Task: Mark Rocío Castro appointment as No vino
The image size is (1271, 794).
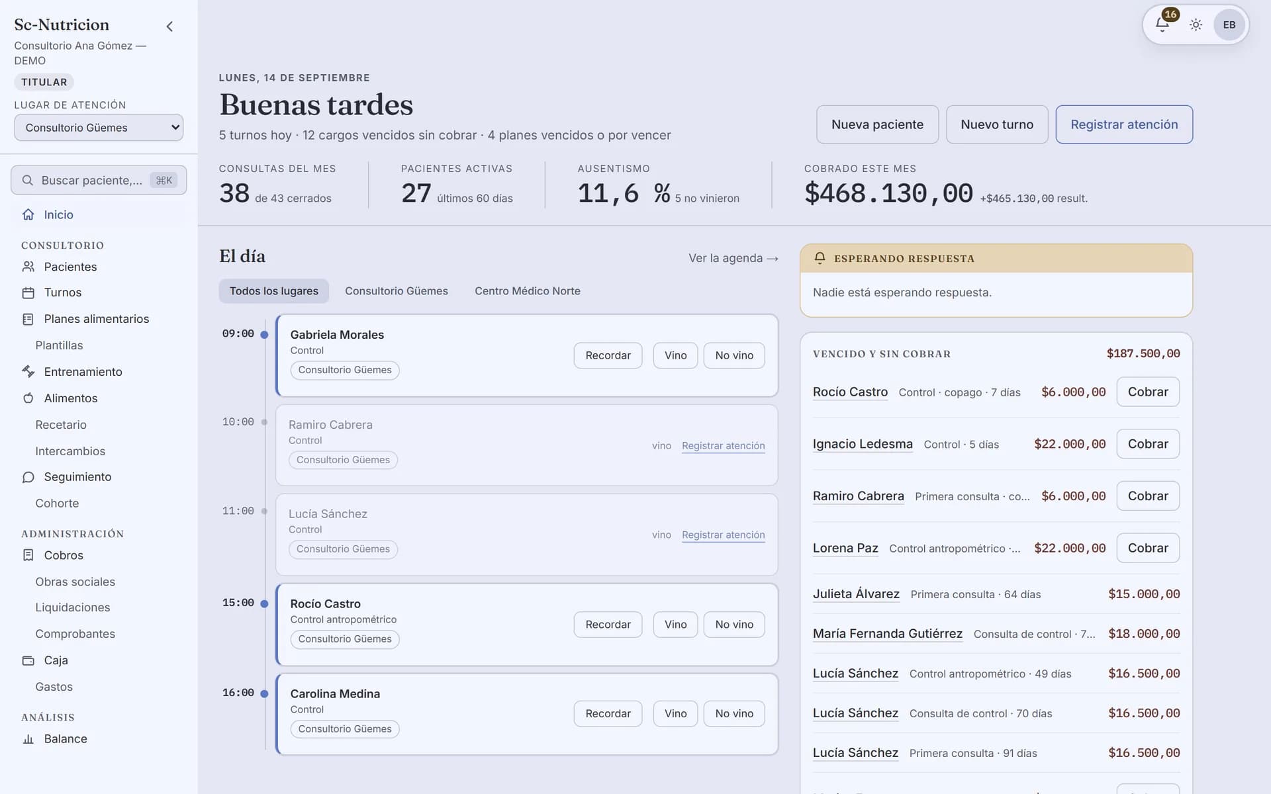Action: pos(734,625)
